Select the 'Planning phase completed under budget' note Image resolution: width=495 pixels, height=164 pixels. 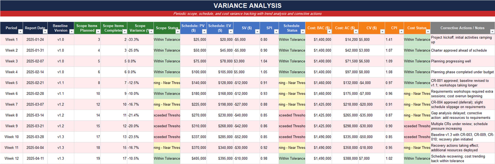click(x=463, y=72)
